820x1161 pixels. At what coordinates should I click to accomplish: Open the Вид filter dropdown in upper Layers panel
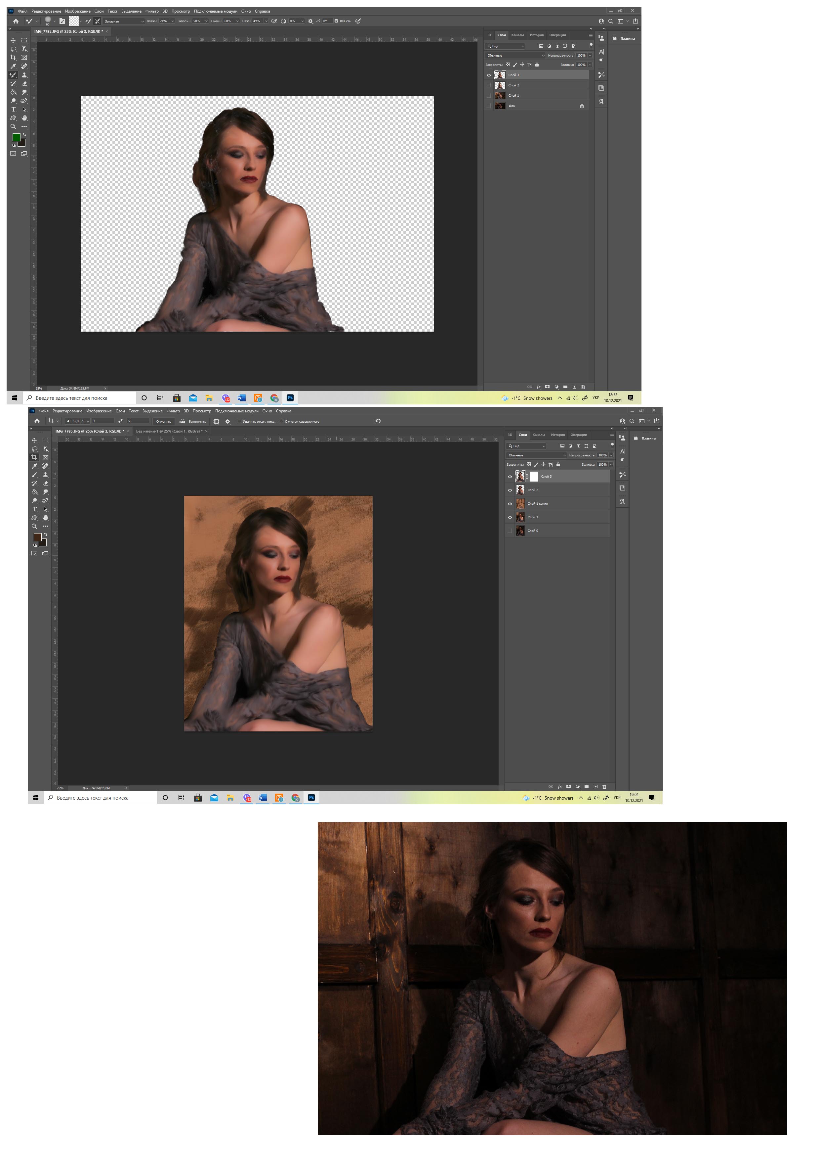click(x=505, y=46)
